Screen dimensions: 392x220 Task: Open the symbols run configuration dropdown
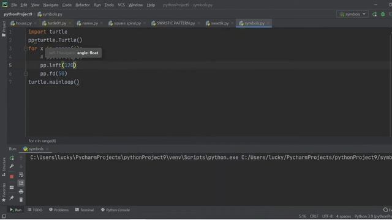(x=353, y=14)
